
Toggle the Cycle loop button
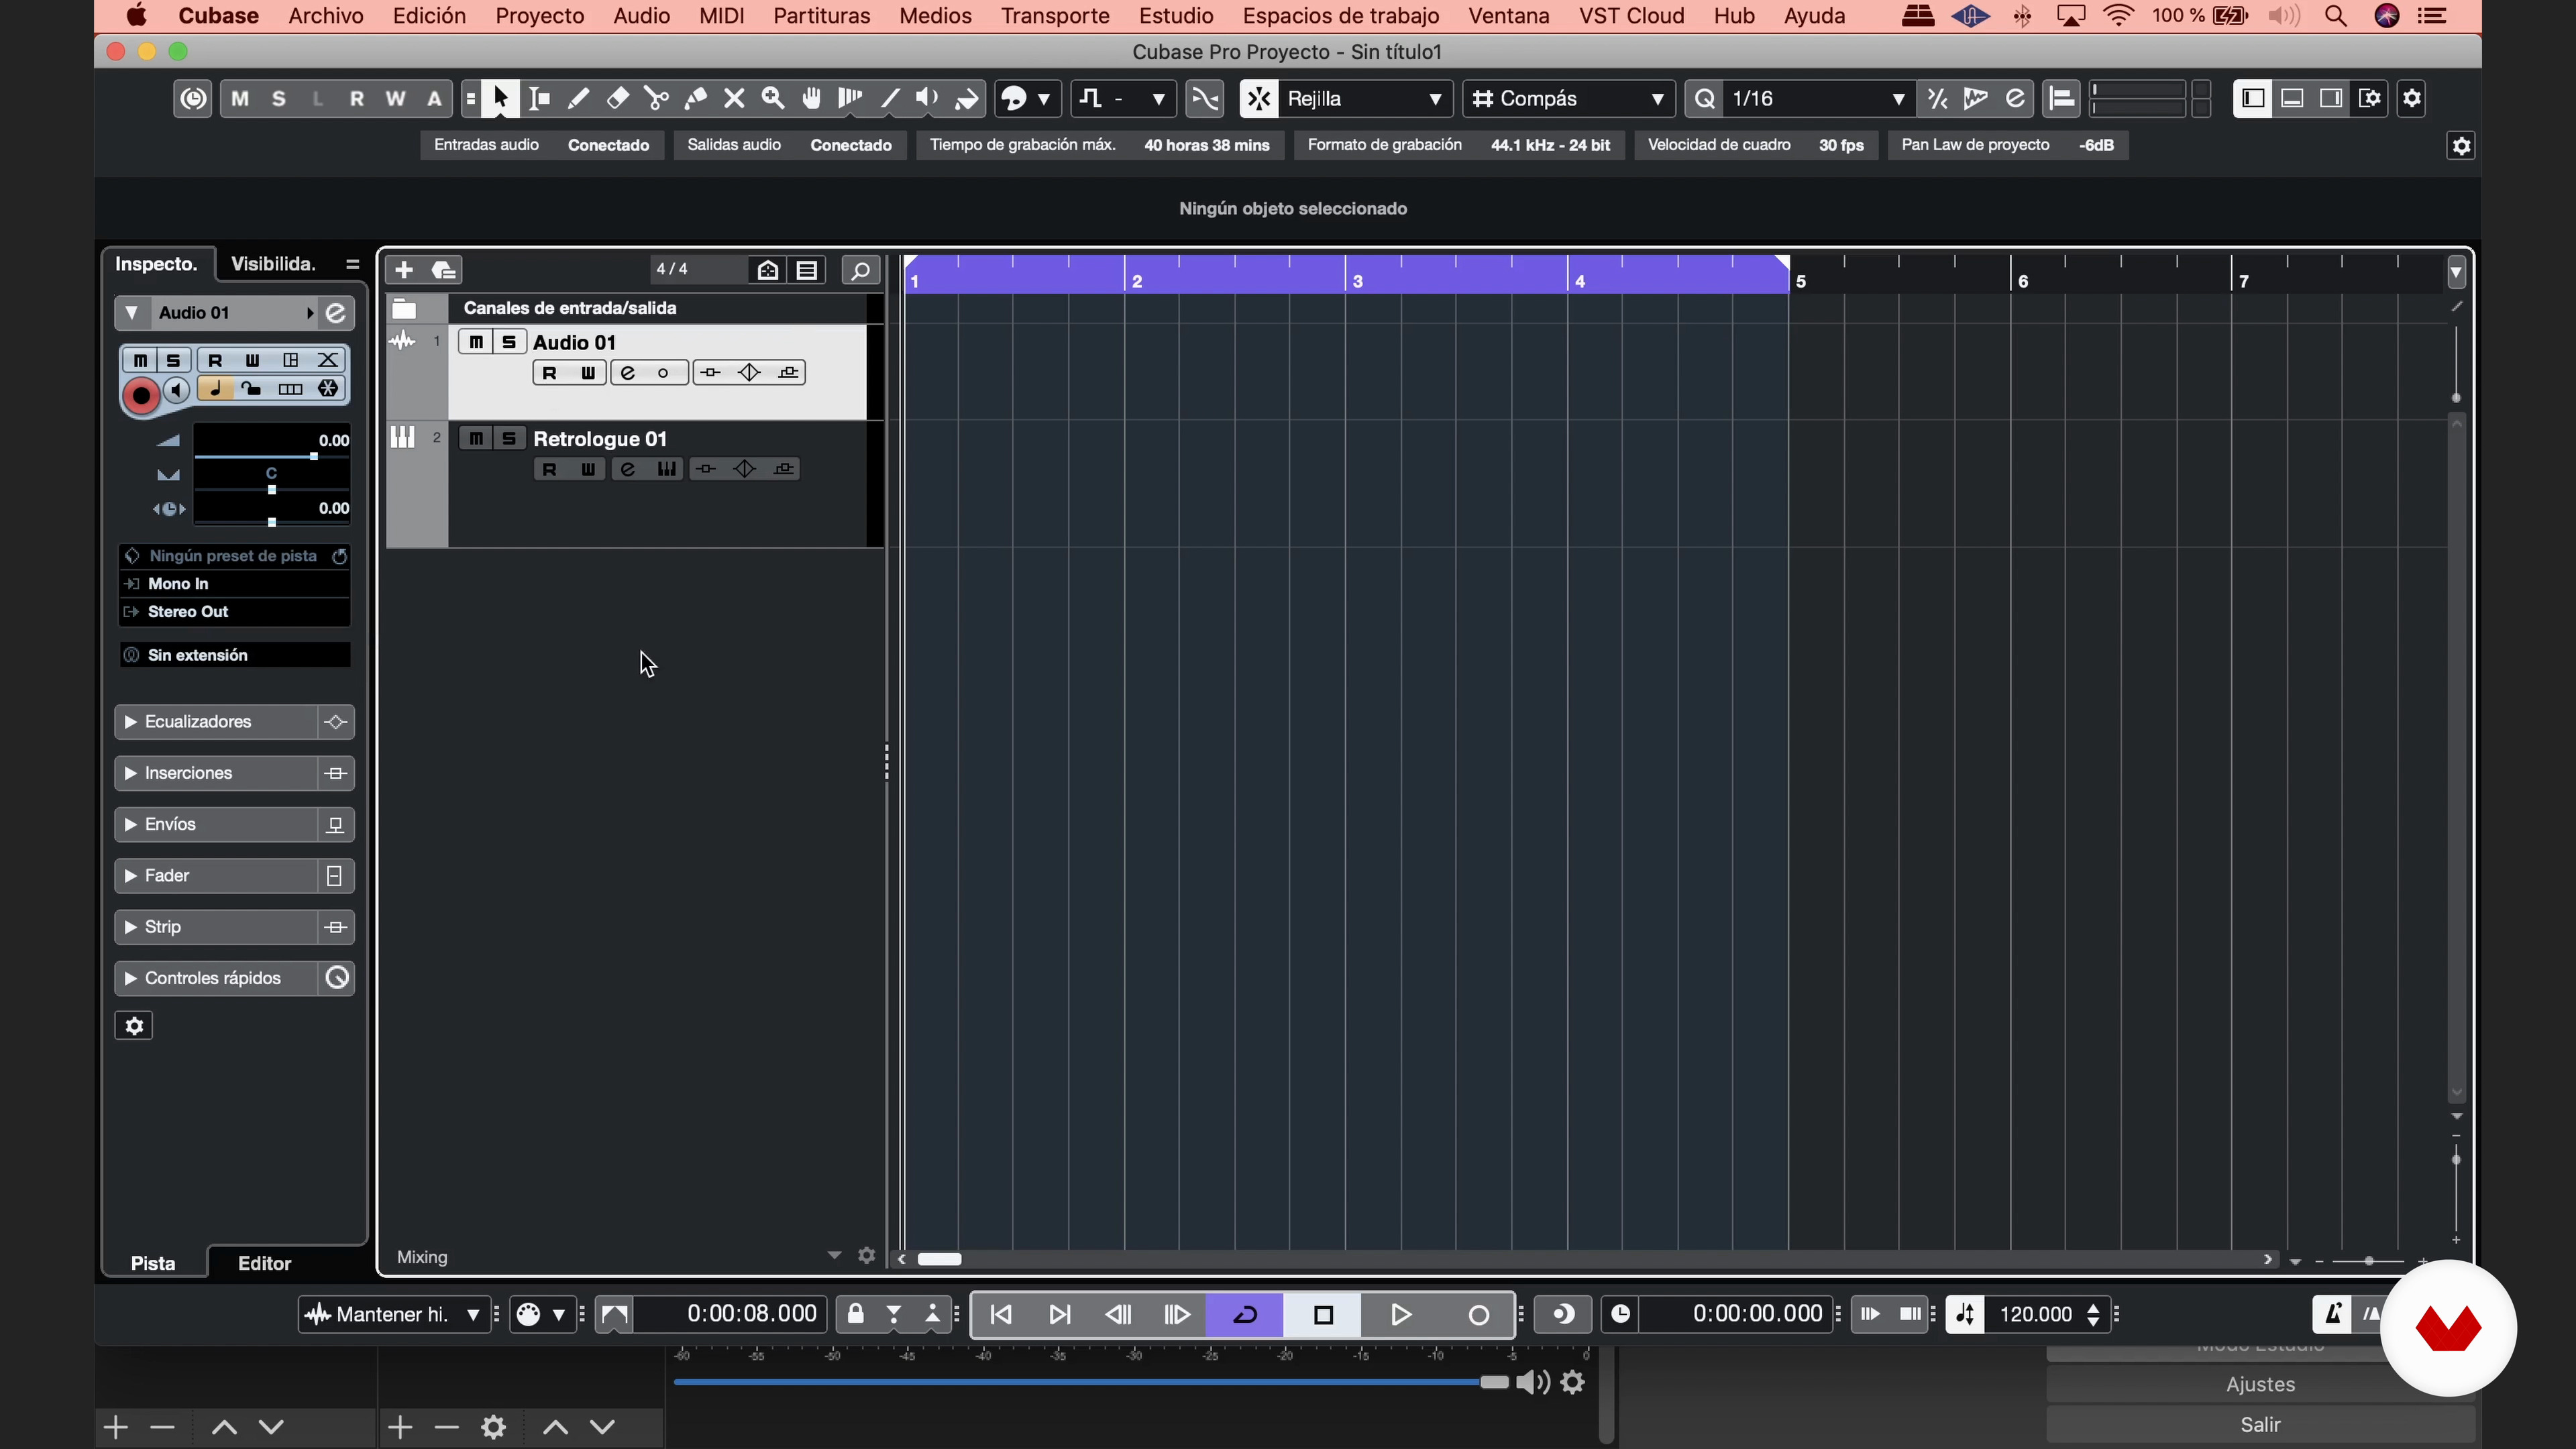(1245, 1315)
